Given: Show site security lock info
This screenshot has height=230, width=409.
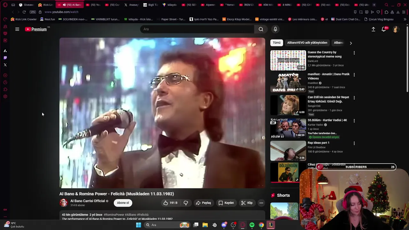Looking at the screenshot, I should click(x=40, y=12).
